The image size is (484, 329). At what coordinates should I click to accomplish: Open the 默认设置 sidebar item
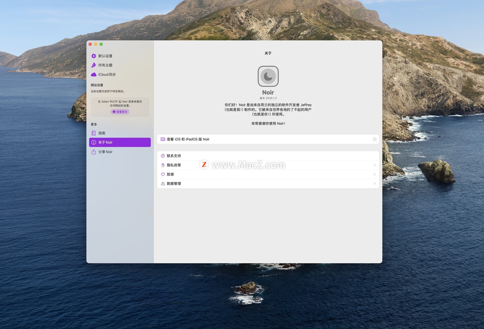pyautogui.click(x=120, y=56)
